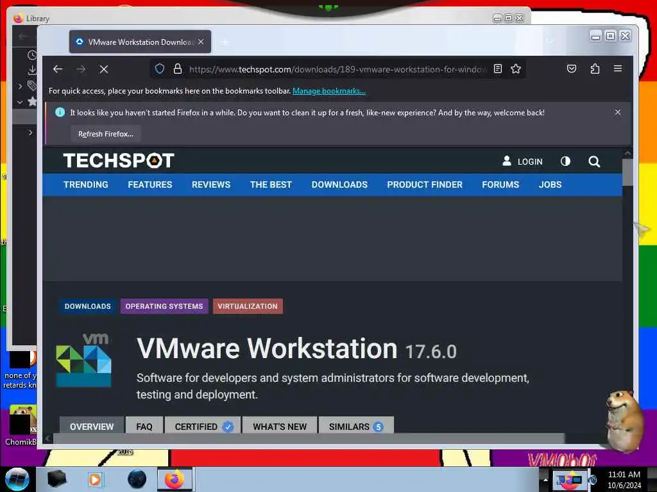The width and height of the screenshot is (657, 492).
Task: Click the horizontal scrollbar at page bottom
Action: [x=309, y=438]
